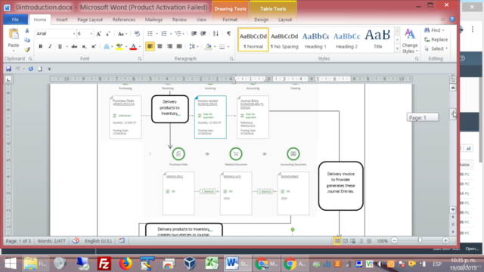Open the font name dropdown showing Arial
The height and width of the screenshot is (272, 484).
(x=74, y=33)
